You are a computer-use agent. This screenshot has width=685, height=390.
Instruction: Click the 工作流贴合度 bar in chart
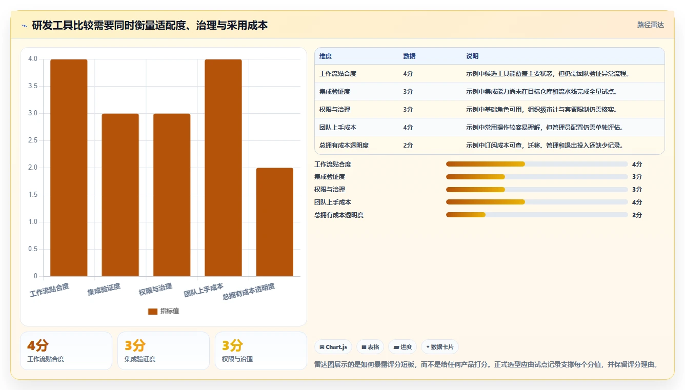tap(69, 168)
